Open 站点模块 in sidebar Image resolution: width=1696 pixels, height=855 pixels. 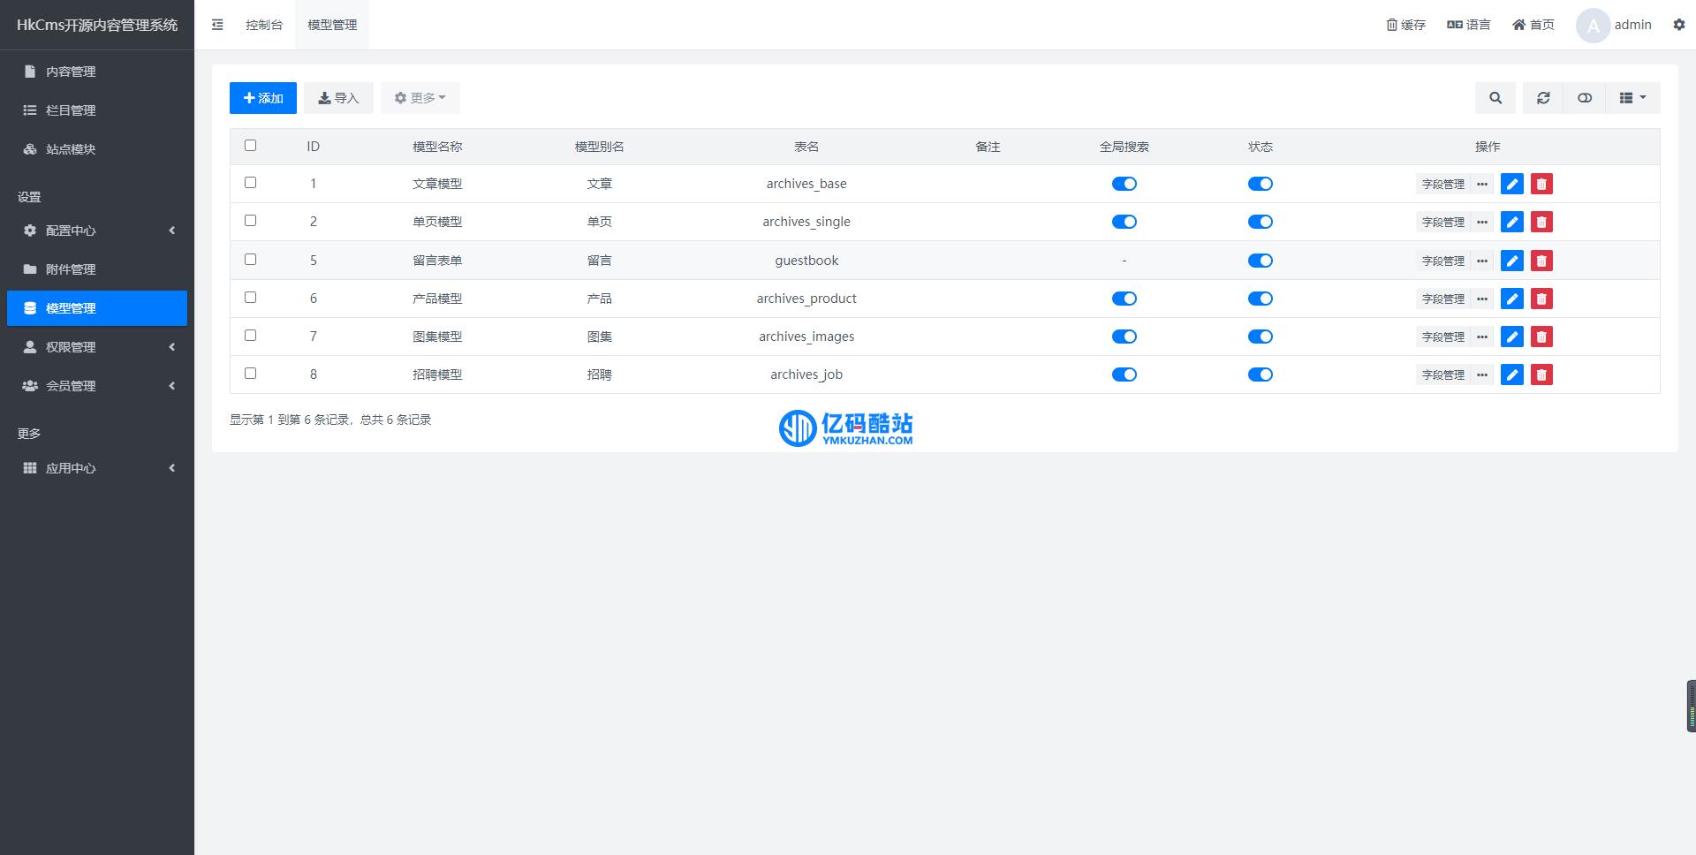click(97, 149)
